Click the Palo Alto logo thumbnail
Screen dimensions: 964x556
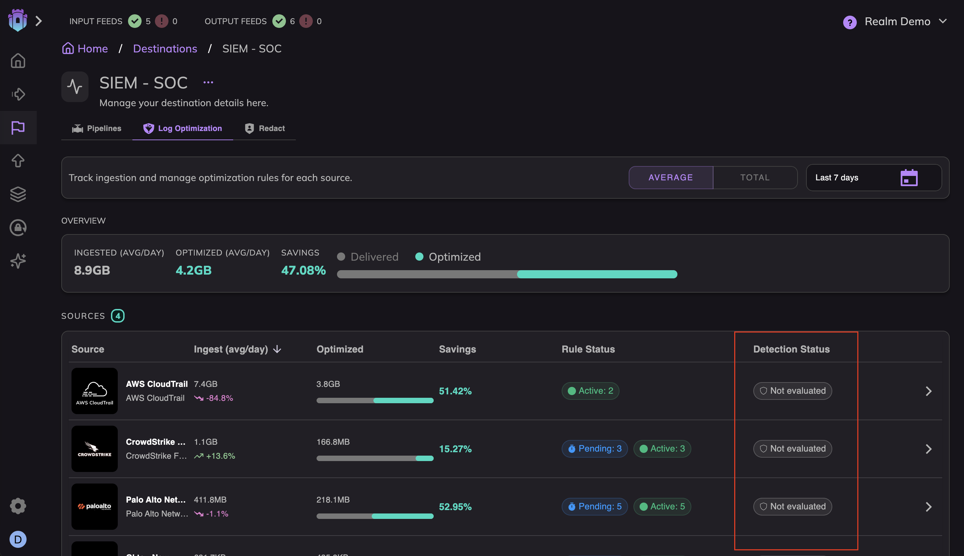pos(95,506)
